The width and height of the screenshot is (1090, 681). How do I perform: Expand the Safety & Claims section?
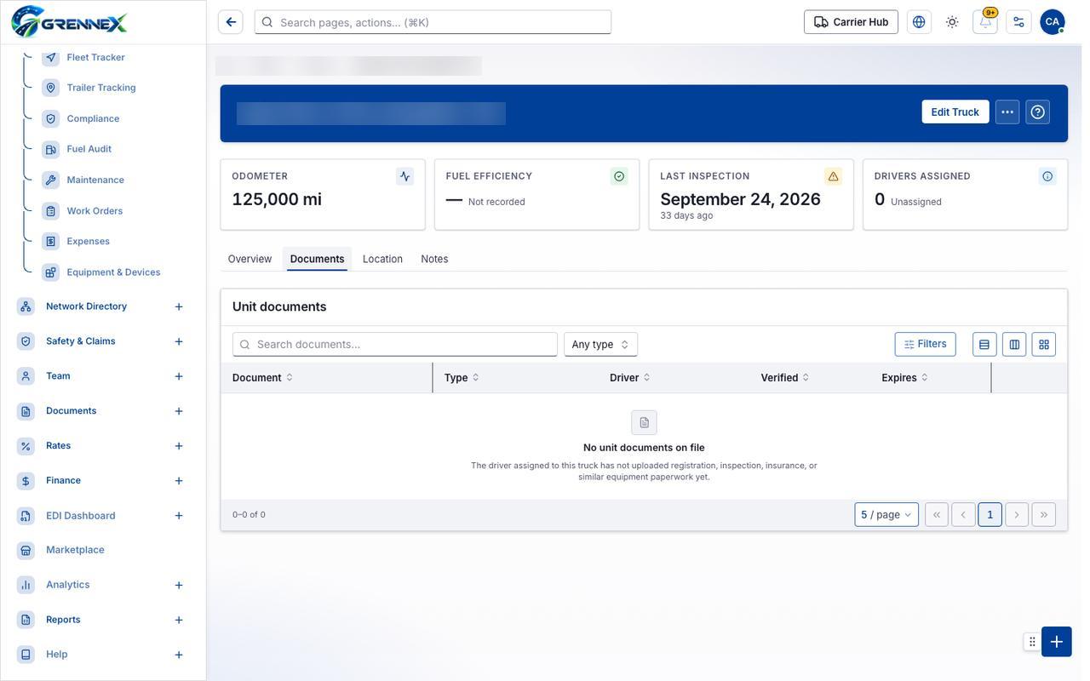coord(179,341)
